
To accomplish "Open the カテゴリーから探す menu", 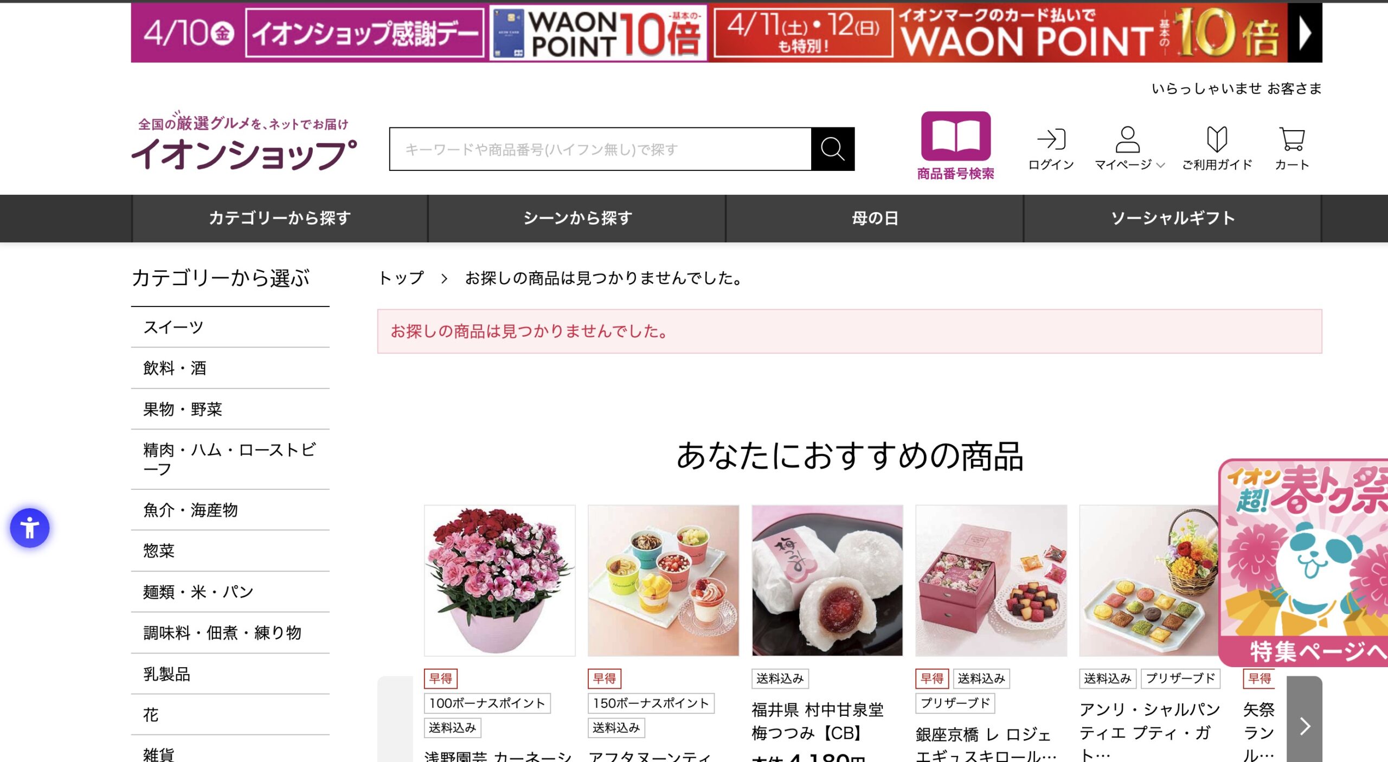I will [x=280, y=218].
